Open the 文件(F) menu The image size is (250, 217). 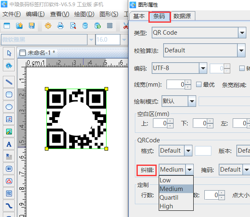(12, 14)
